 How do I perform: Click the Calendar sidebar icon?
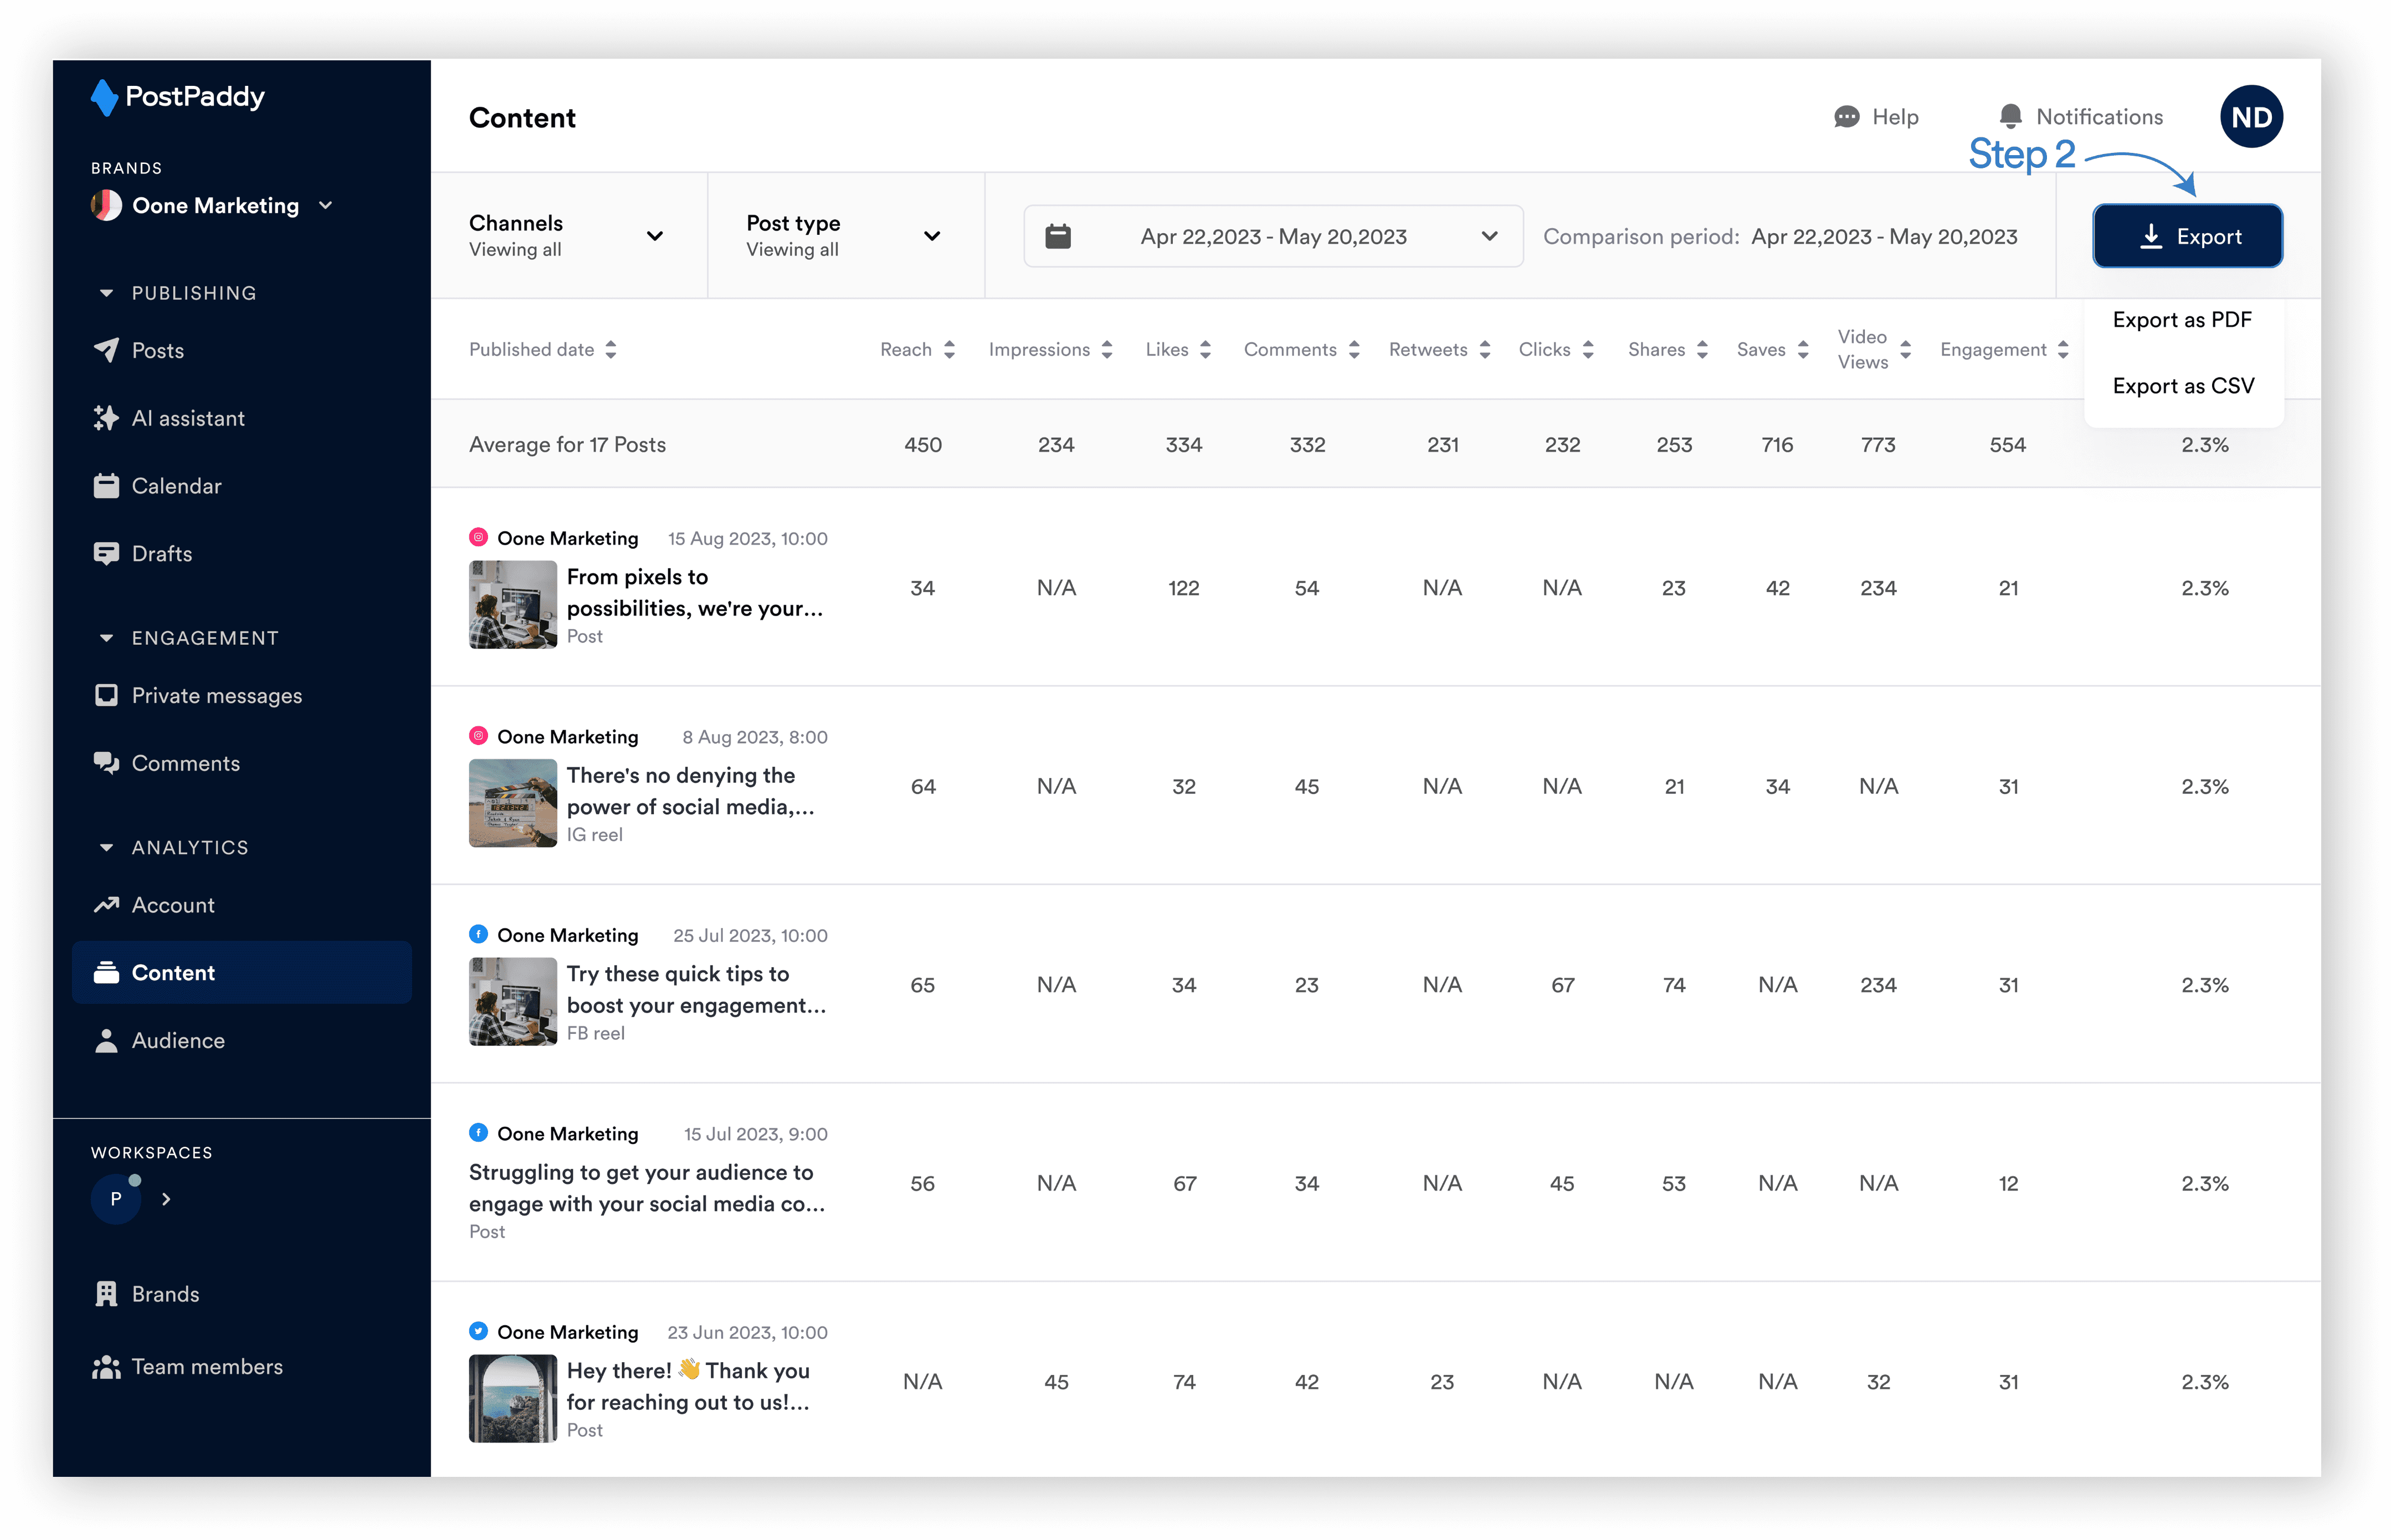coord(106,486)
